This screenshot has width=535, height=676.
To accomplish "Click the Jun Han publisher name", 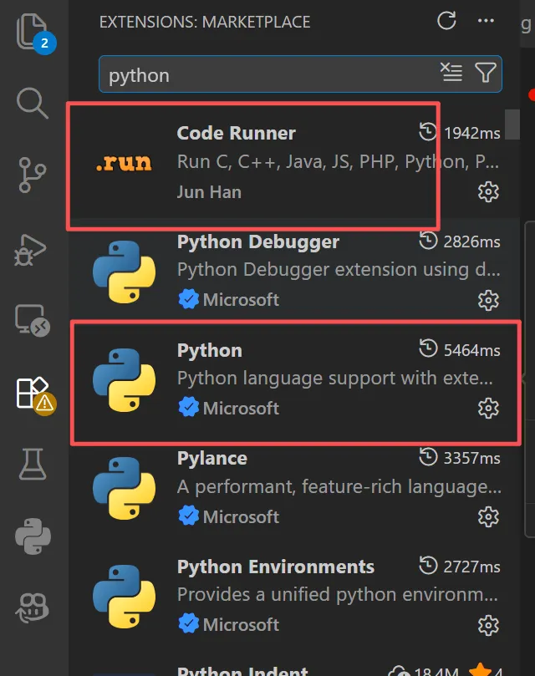I will tap(209, 192).
